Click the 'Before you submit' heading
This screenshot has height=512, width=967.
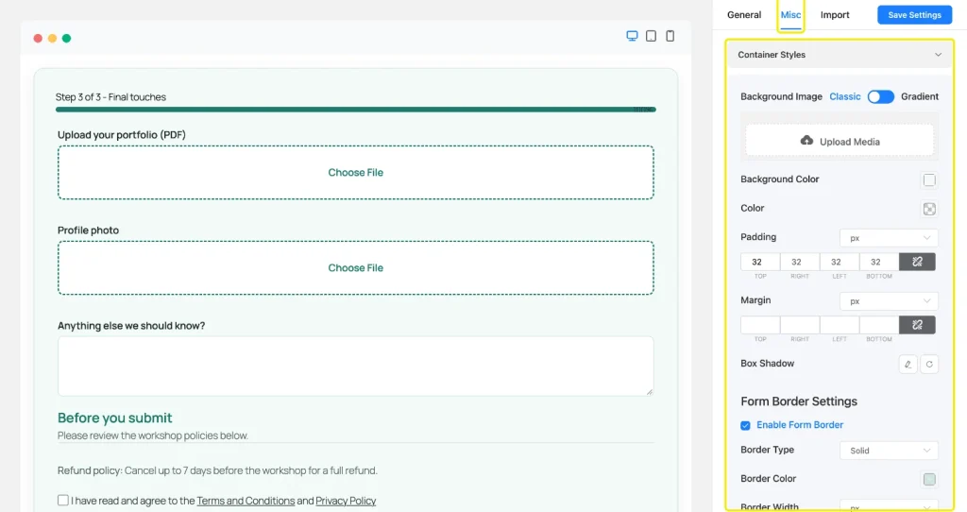114,418
